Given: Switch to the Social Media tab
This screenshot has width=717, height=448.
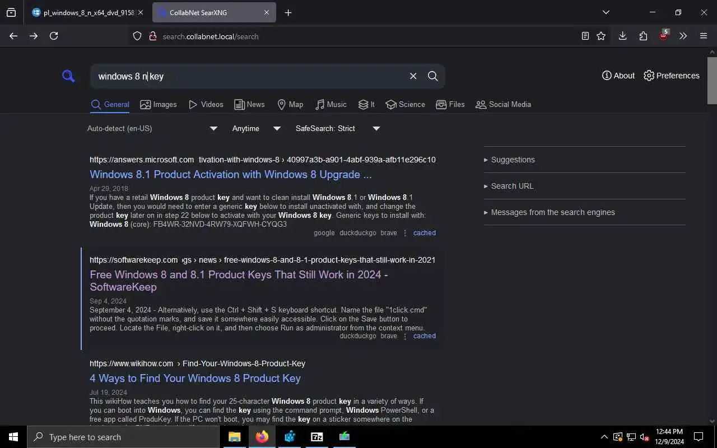Looking at the screenshot, I should point(503,104).
